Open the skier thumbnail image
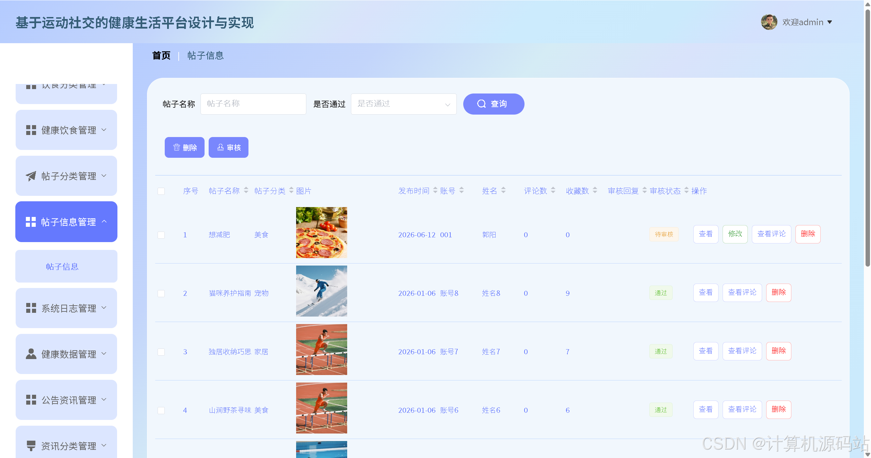This screenshot has width=871, height=458. click(x=321, y=291)
